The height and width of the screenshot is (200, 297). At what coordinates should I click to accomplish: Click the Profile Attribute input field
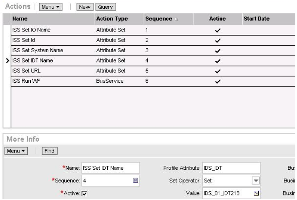click(x=231, y=168)
